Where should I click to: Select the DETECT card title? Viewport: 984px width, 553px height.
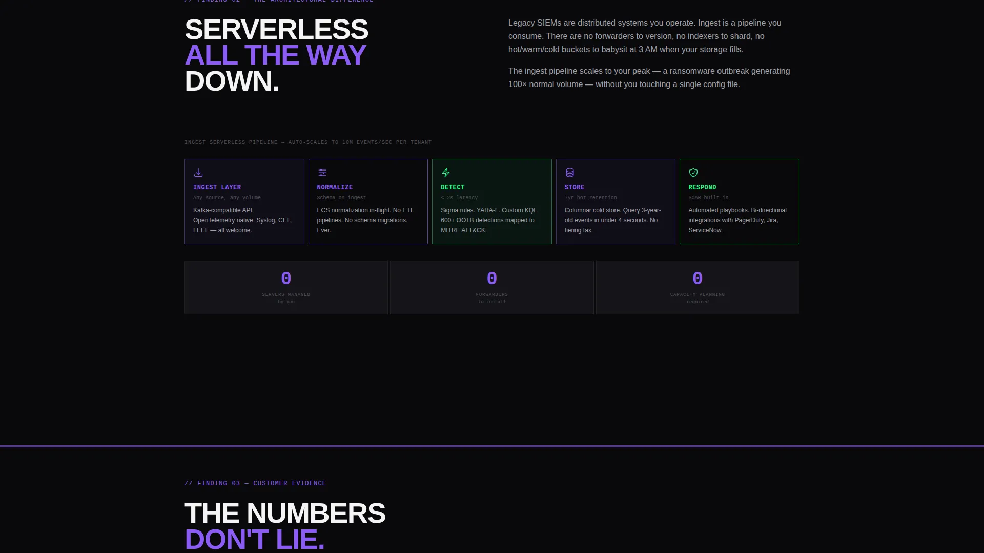(x=453, y=187)
